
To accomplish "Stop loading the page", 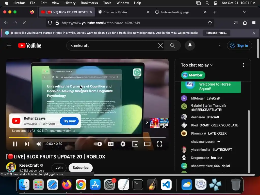I will click(x=24, y=23).
